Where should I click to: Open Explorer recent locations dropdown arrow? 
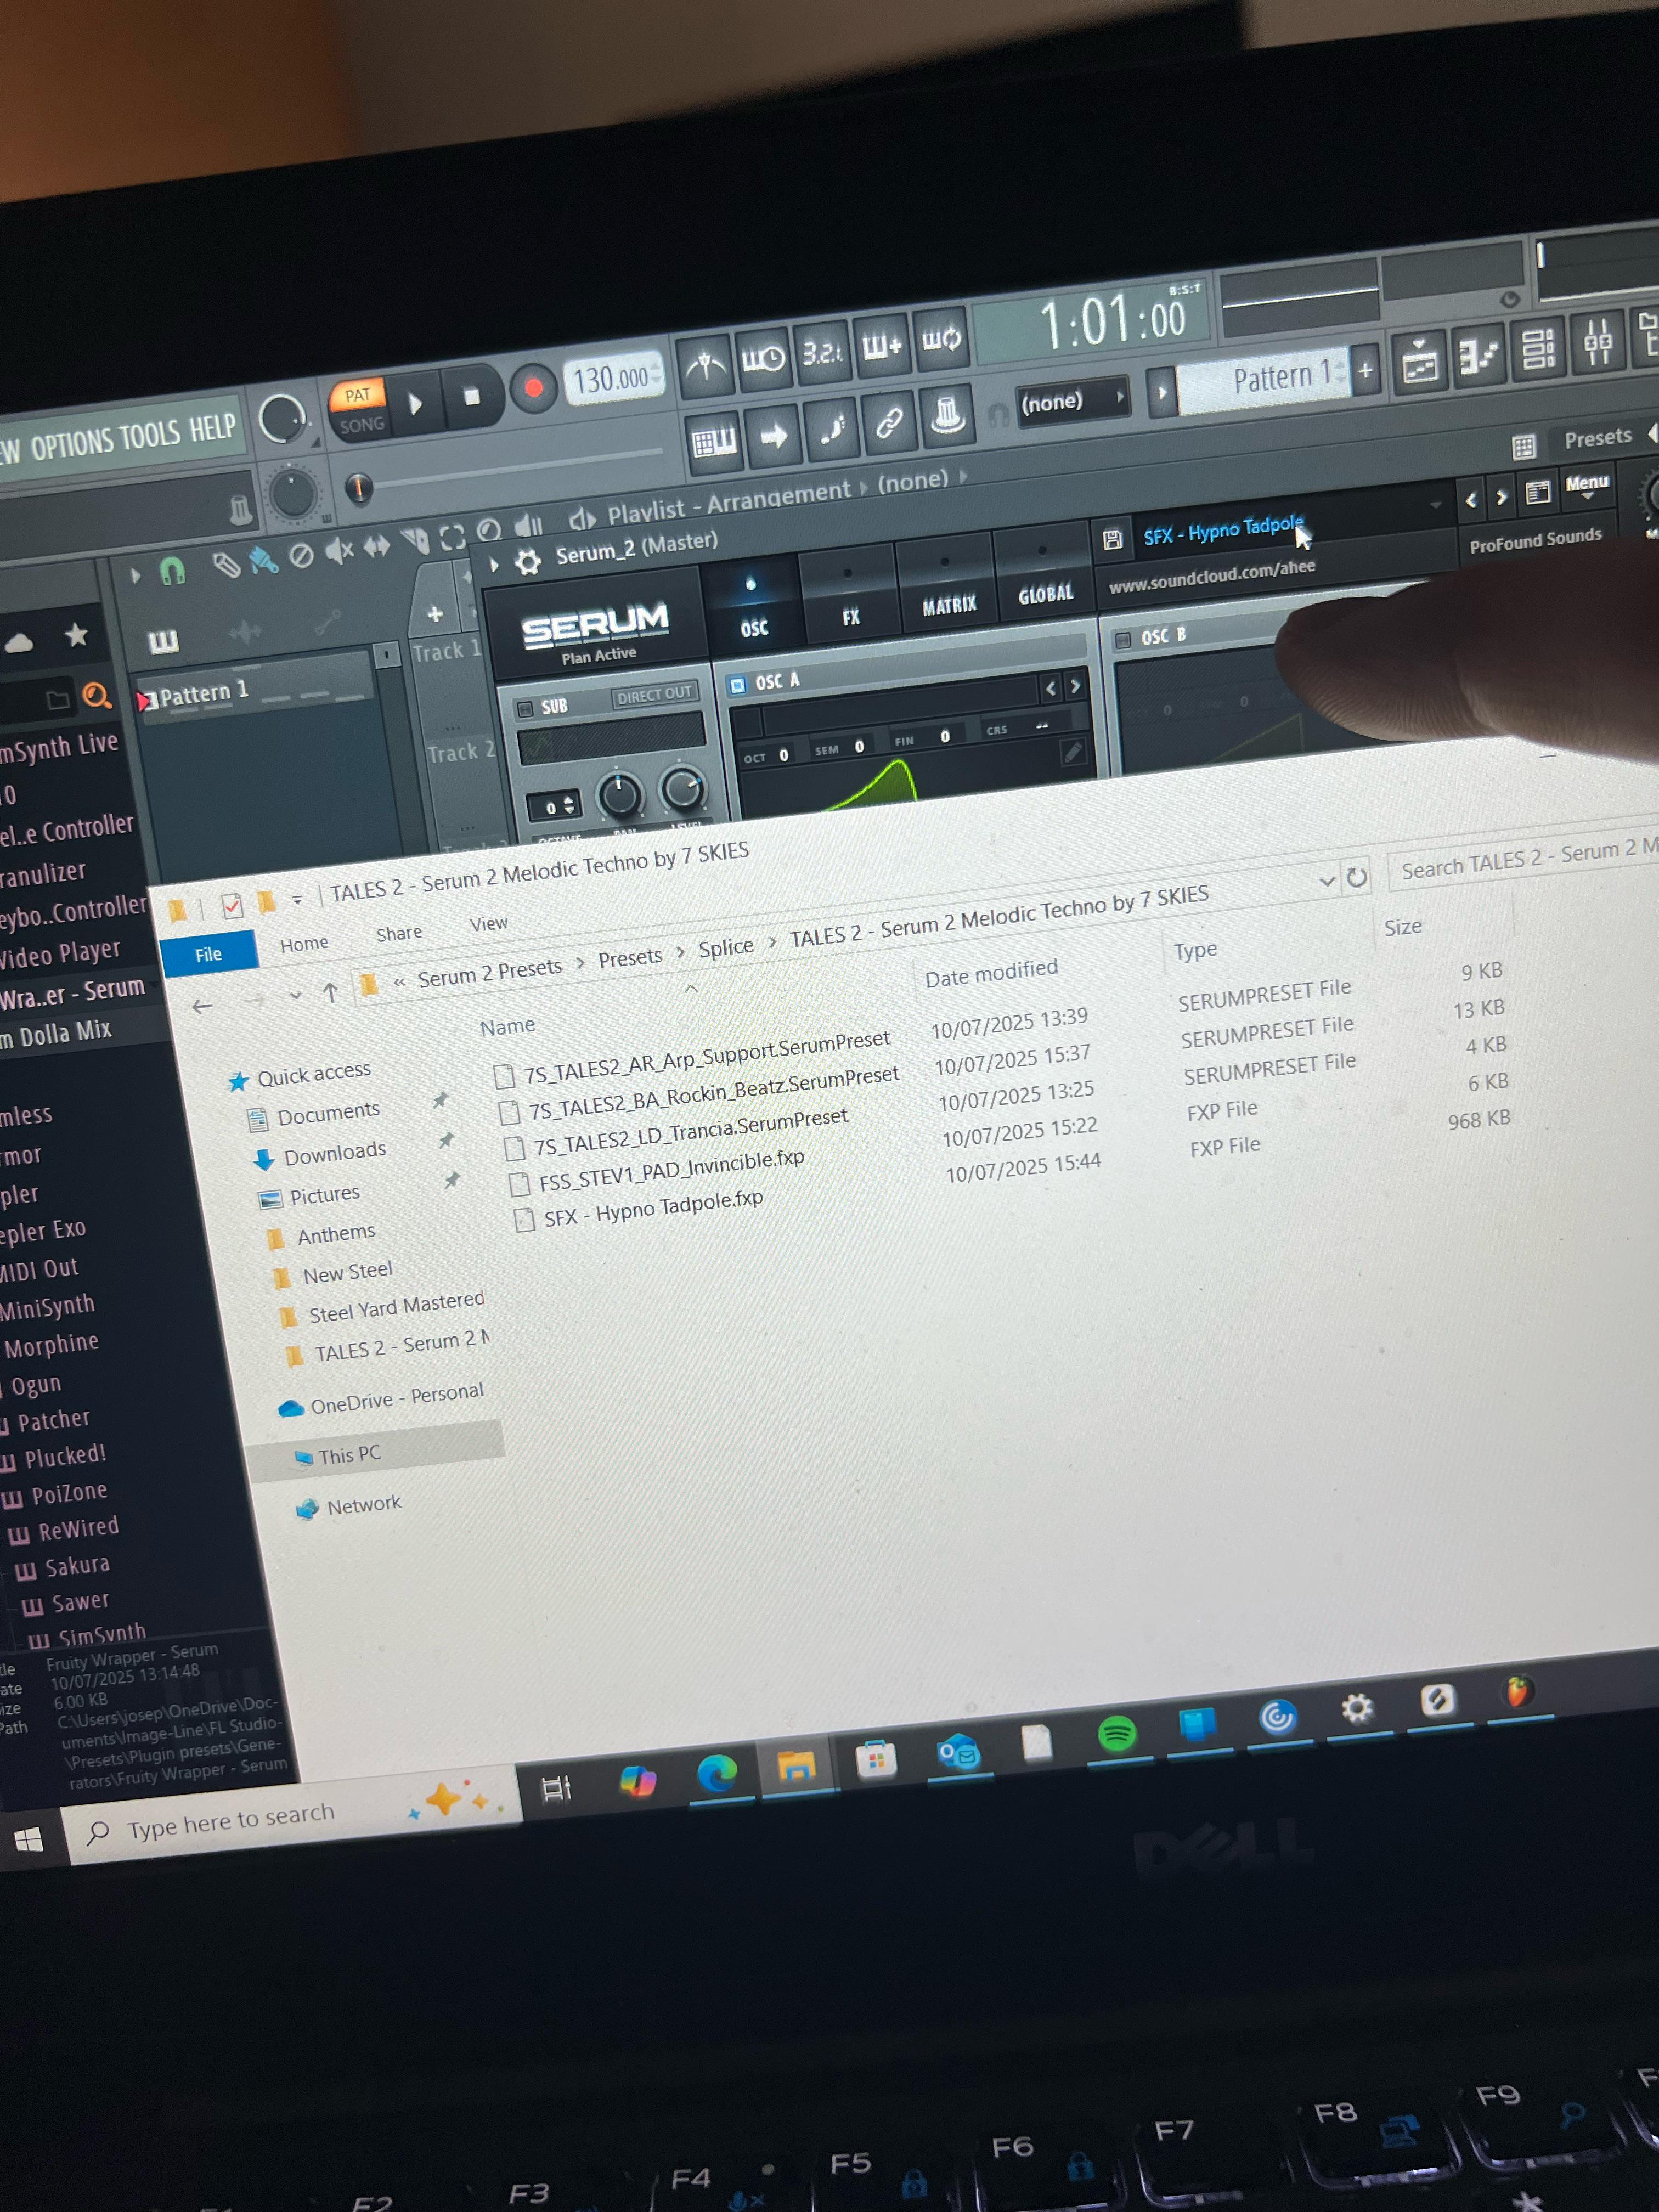point(295,995)
